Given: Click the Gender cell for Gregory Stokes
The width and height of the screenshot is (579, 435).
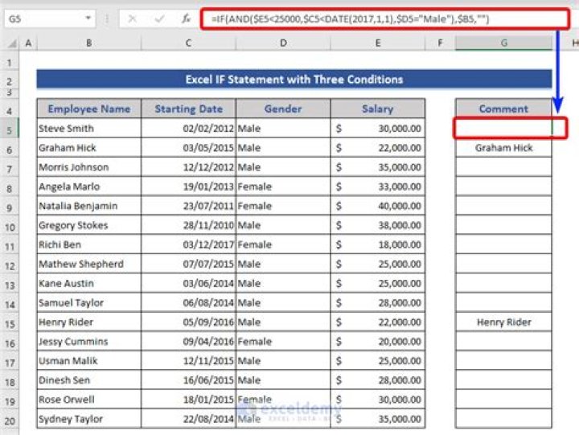Looking at the screenshot, I should pos(283,225).
